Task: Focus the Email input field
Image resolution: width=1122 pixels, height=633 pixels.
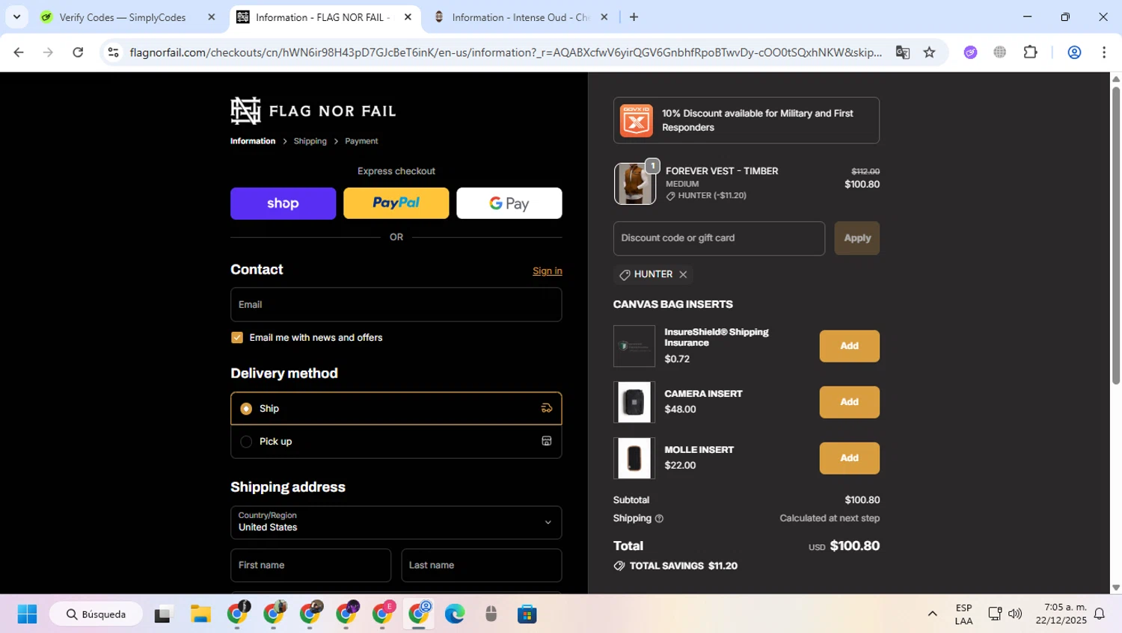Action: (396, 304)
